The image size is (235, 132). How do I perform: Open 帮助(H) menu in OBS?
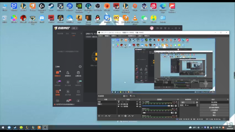147,36
